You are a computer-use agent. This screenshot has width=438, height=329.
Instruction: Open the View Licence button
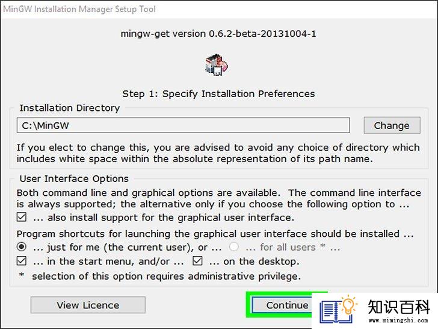coord(88,305)
